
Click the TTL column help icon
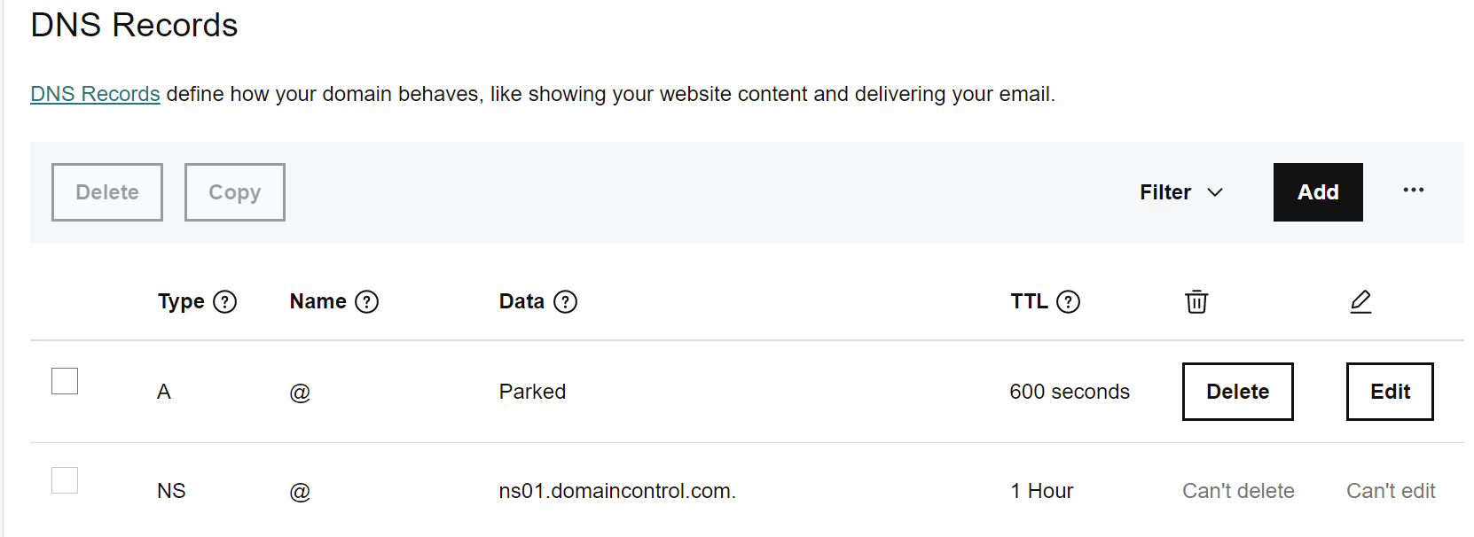point(1068,302)
